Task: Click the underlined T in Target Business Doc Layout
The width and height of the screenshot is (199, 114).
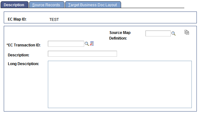Action: pyautogui.click(x=69, y=5)
